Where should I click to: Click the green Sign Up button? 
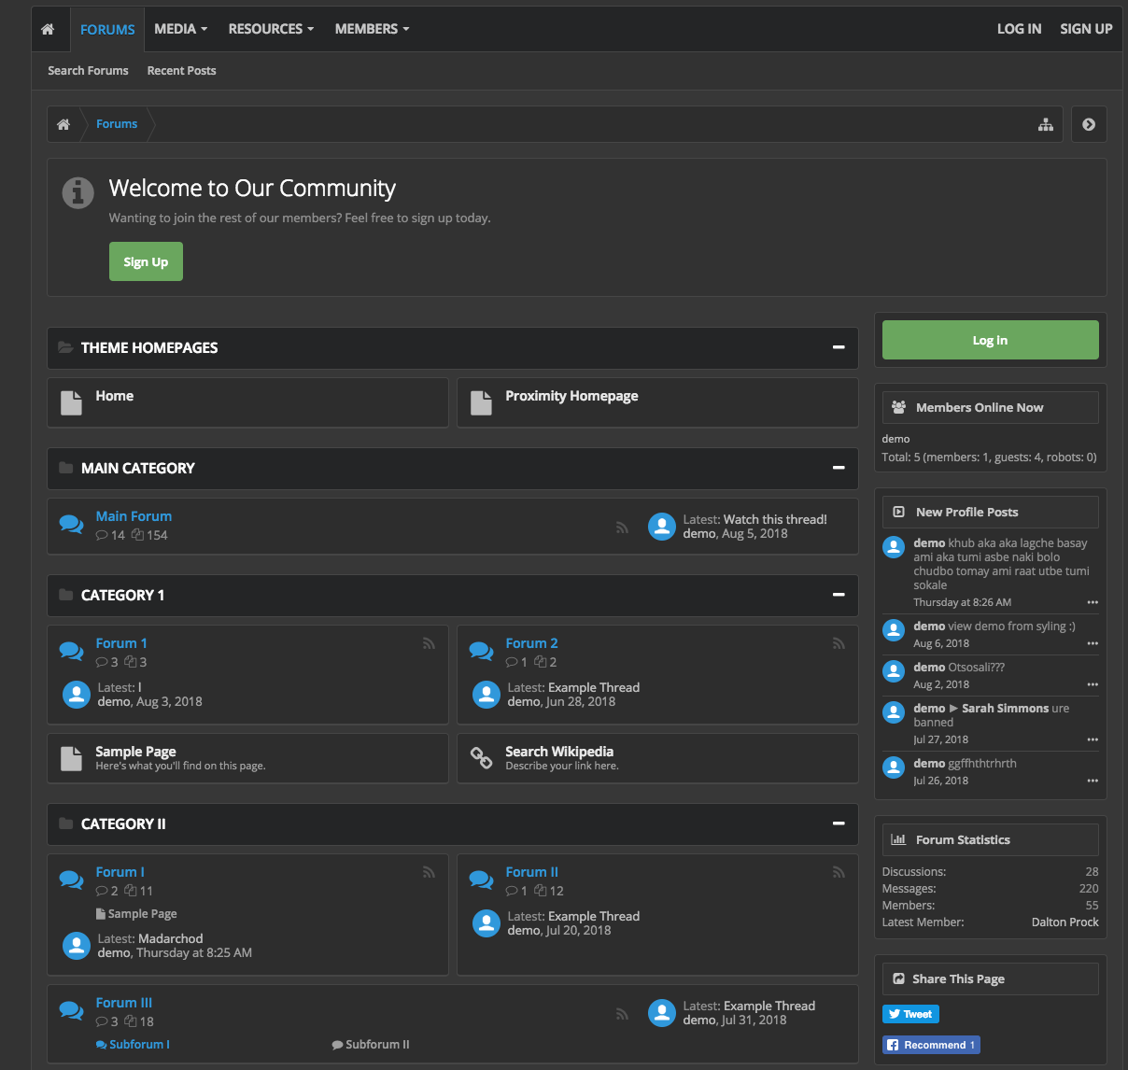146,261
